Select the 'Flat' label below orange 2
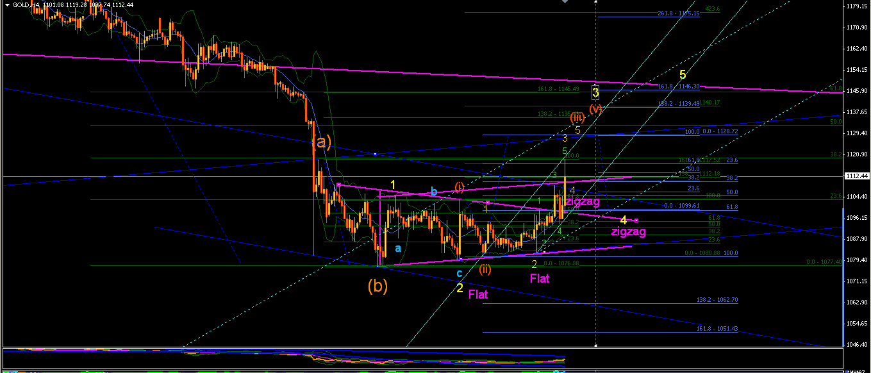 tap(539, 278)
